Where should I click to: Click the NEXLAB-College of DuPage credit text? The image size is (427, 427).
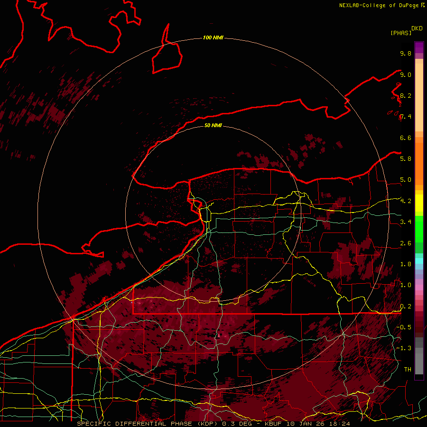coord(380,5)
